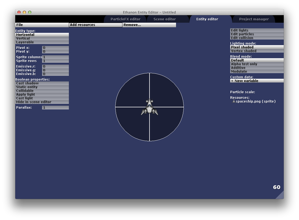Viewport: 299px width, 220px height.
Task: Open the Add resources menu
Action: click(x=95, y=25)
